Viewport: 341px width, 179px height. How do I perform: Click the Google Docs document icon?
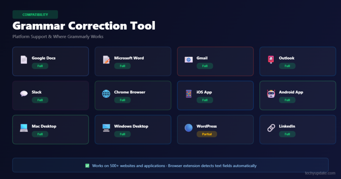[24, 60]
